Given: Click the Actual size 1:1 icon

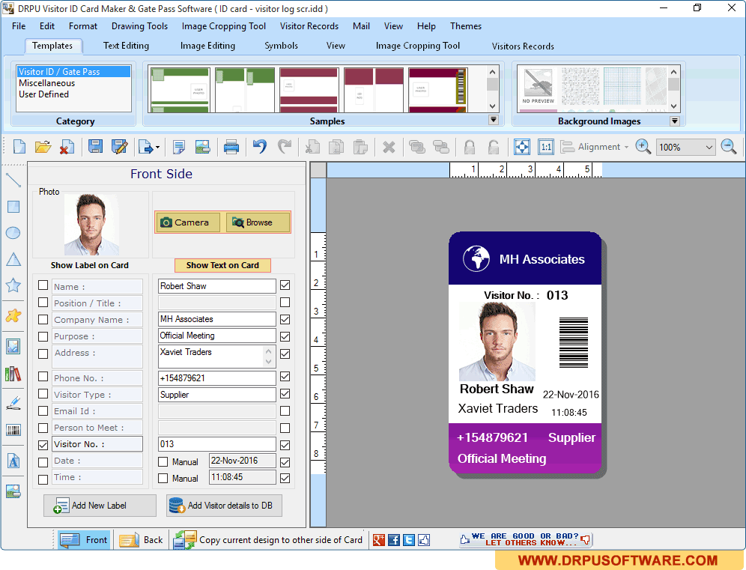Looking at the screenshot, I should tap(546, 147).
